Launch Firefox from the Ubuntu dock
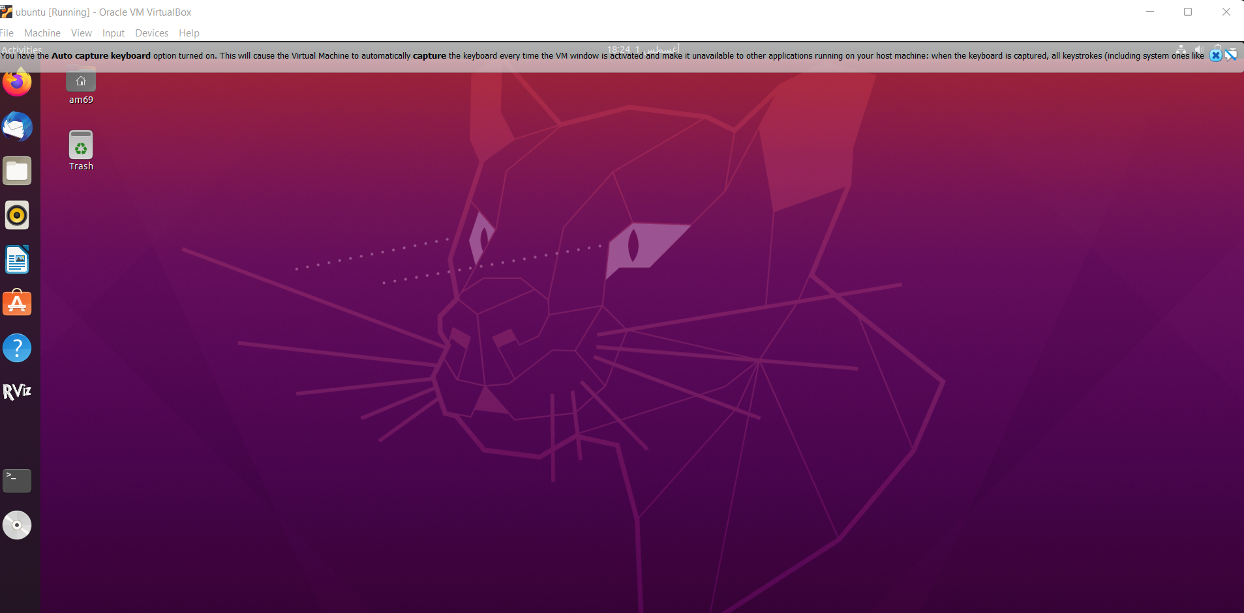 coord(17,82)
